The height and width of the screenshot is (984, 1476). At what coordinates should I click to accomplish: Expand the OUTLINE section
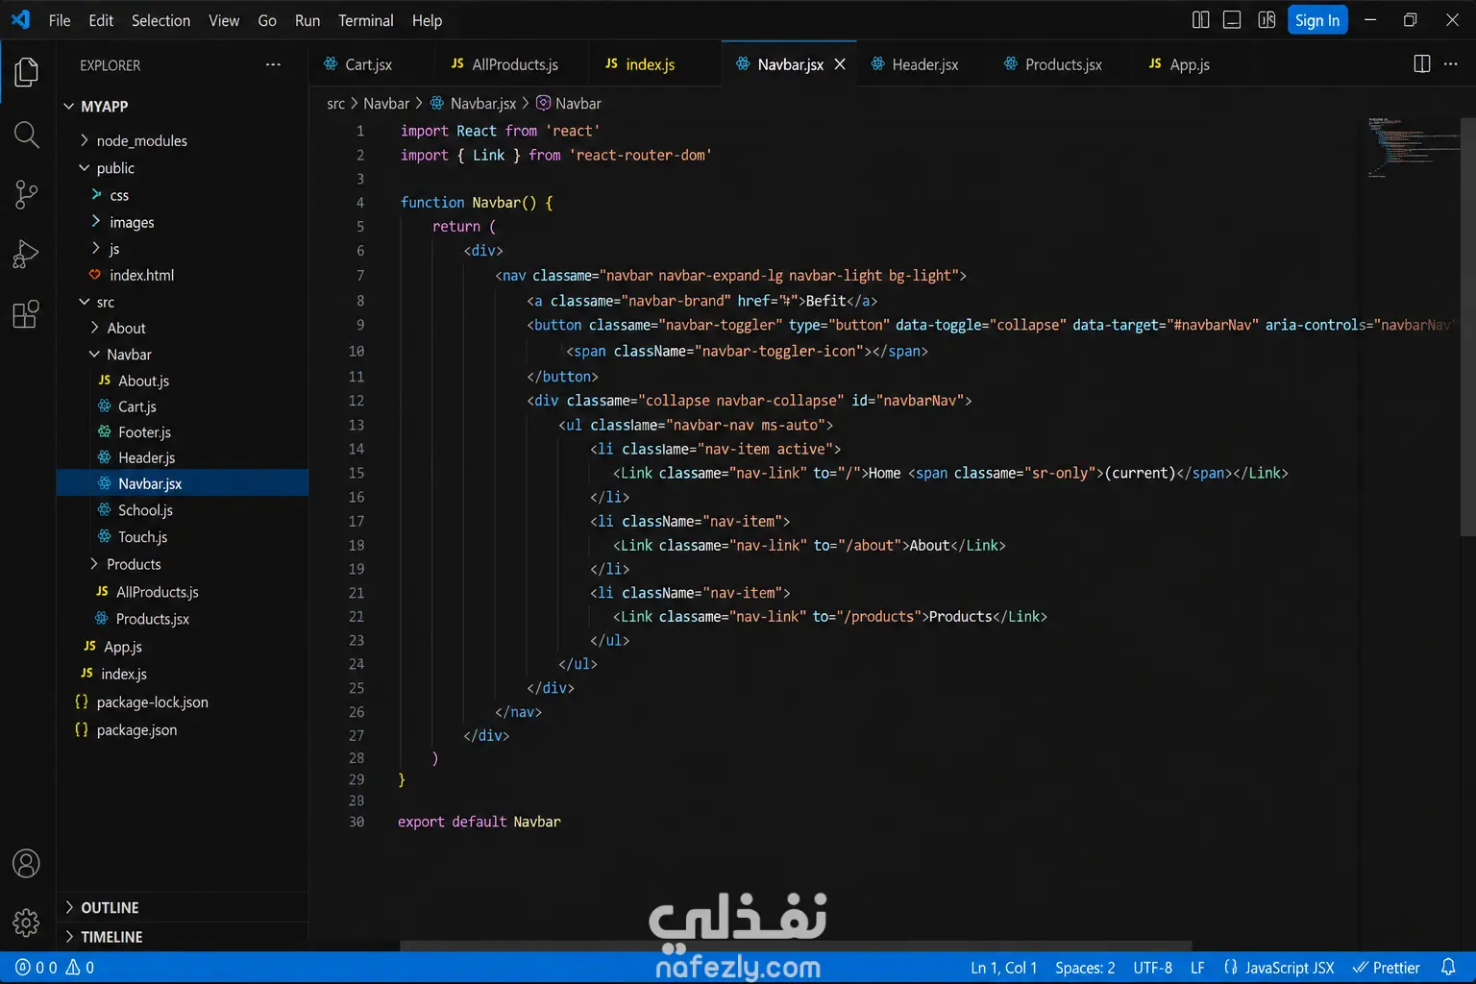(110, 908)
